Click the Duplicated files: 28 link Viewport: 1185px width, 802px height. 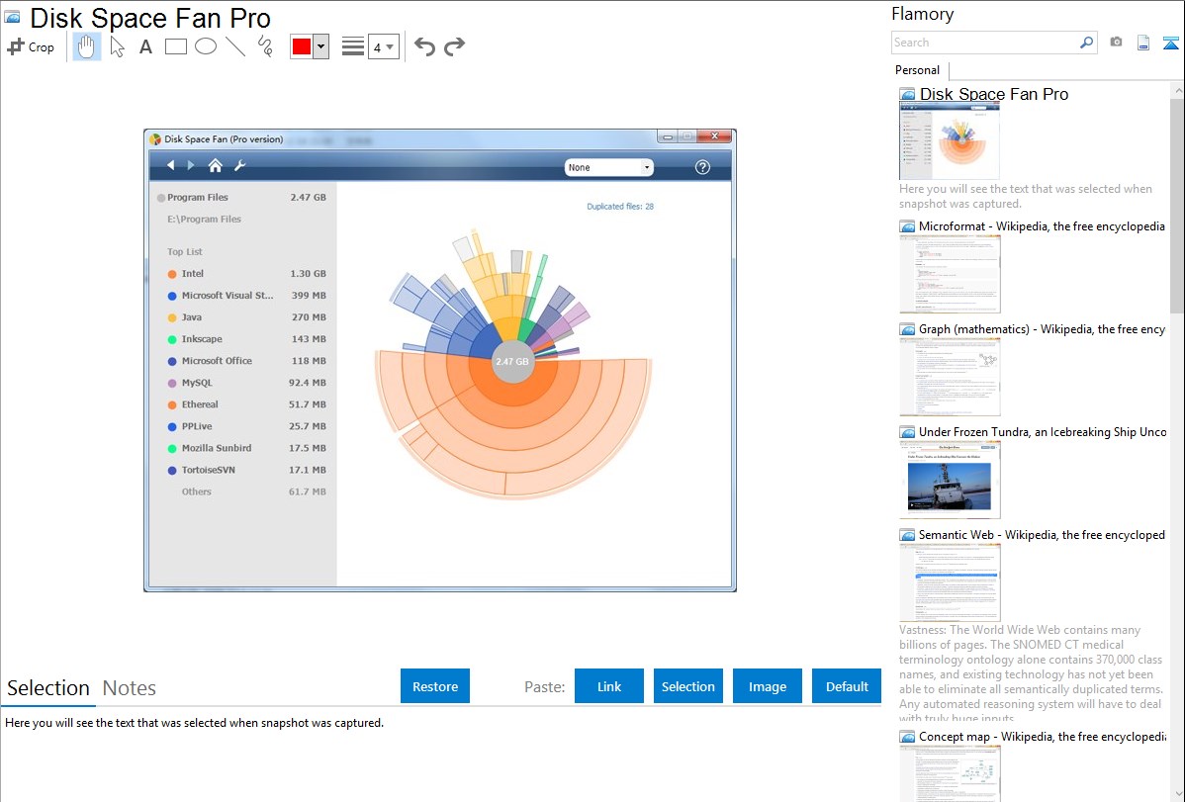coord(620,207)
